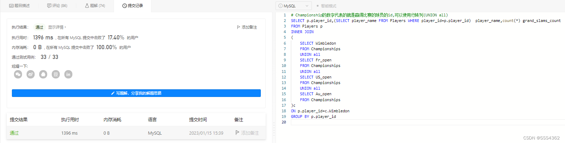Screen dimensions: 565x143
Task: Click line number 10 in the gutter
Action: pos(284,66)
